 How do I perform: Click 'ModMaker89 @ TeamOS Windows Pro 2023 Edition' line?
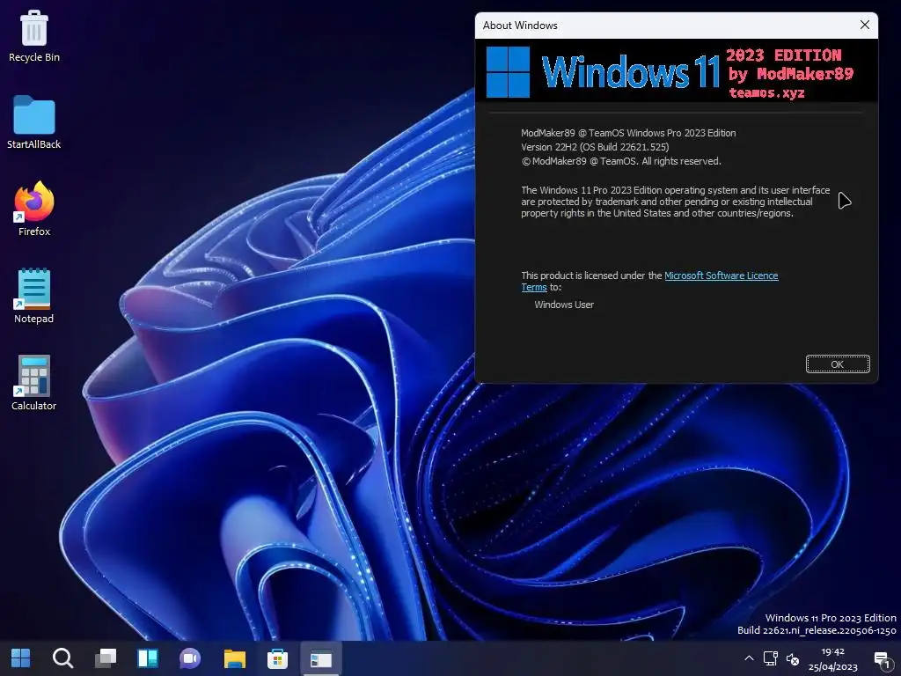[628, 133]
